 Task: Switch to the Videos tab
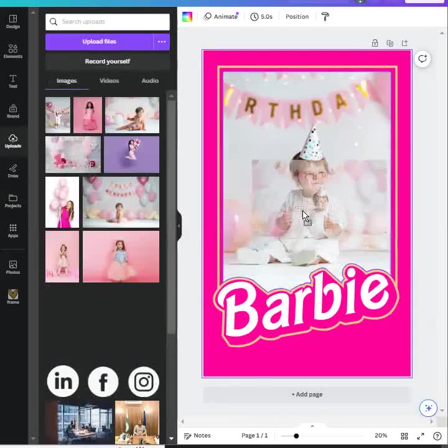point(109,81)
